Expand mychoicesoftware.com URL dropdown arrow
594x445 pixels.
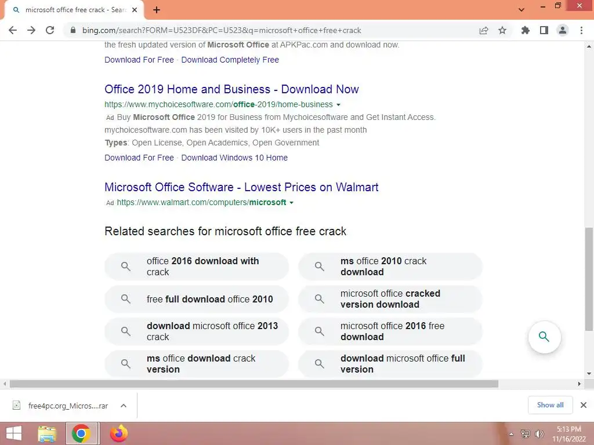(338, 105)
